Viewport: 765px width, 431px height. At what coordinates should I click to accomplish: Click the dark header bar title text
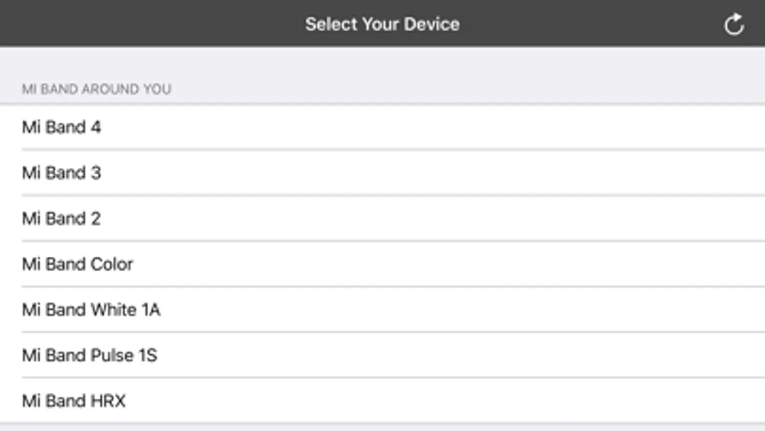382,24
